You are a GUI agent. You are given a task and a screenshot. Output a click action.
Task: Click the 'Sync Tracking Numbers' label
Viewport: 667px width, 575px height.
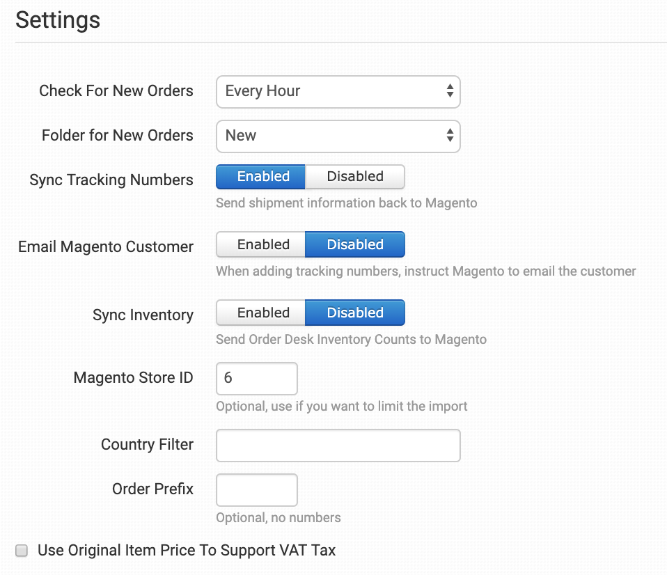click(x=111, y=180)
